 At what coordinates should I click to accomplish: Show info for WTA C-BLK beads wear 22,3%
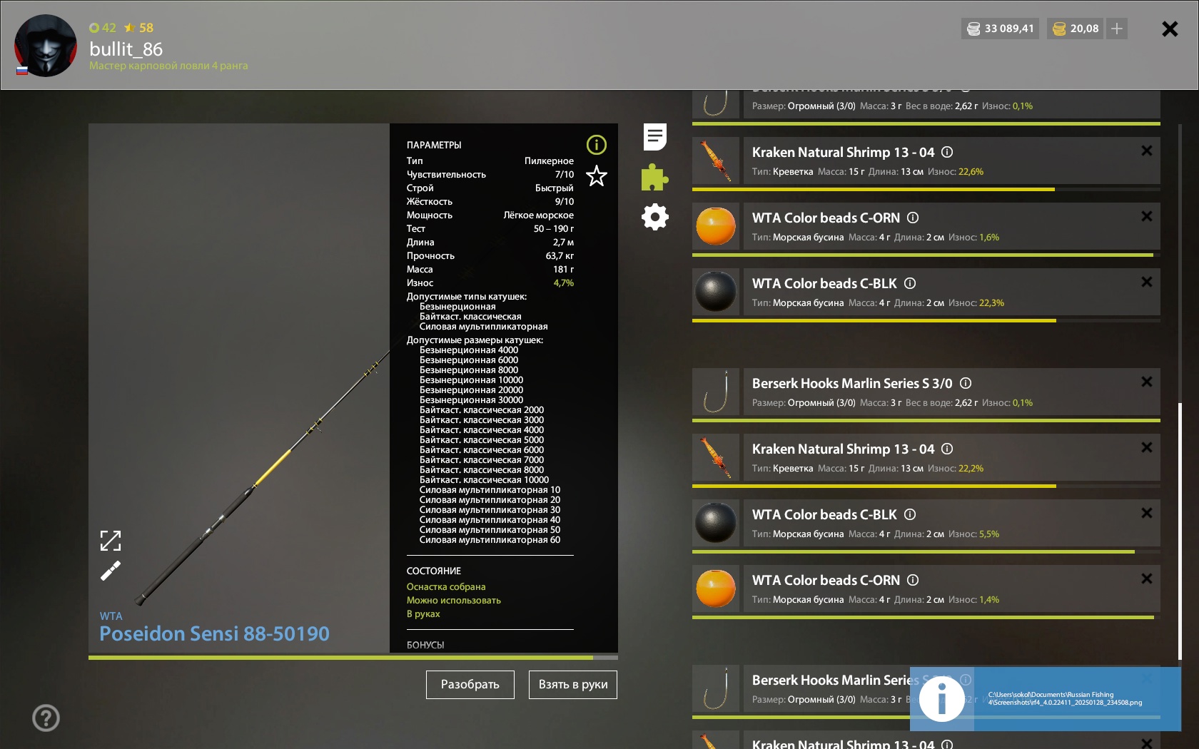(910, 283)
